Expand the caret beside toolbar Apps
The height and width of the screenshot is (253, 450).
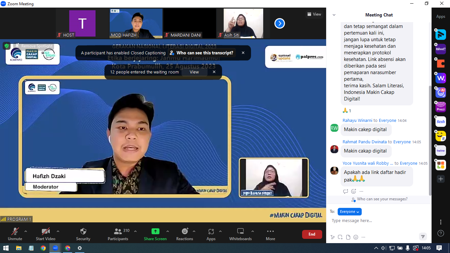(220, 231)
